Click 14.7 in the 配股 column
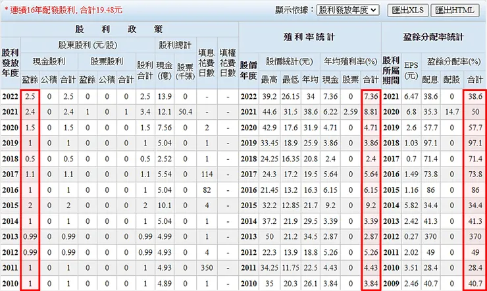The height and width of the screenshot is (291, 487). [x=451, y=112]
